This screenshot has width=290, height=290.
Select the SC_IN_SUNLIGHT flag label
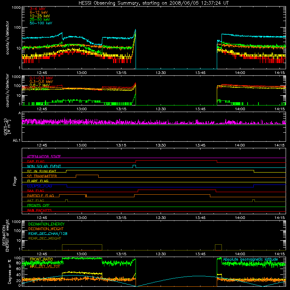[x=42, y=171]
